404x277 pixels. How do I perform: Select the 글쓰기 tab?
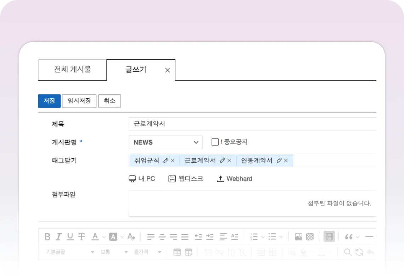click(136, 70)
